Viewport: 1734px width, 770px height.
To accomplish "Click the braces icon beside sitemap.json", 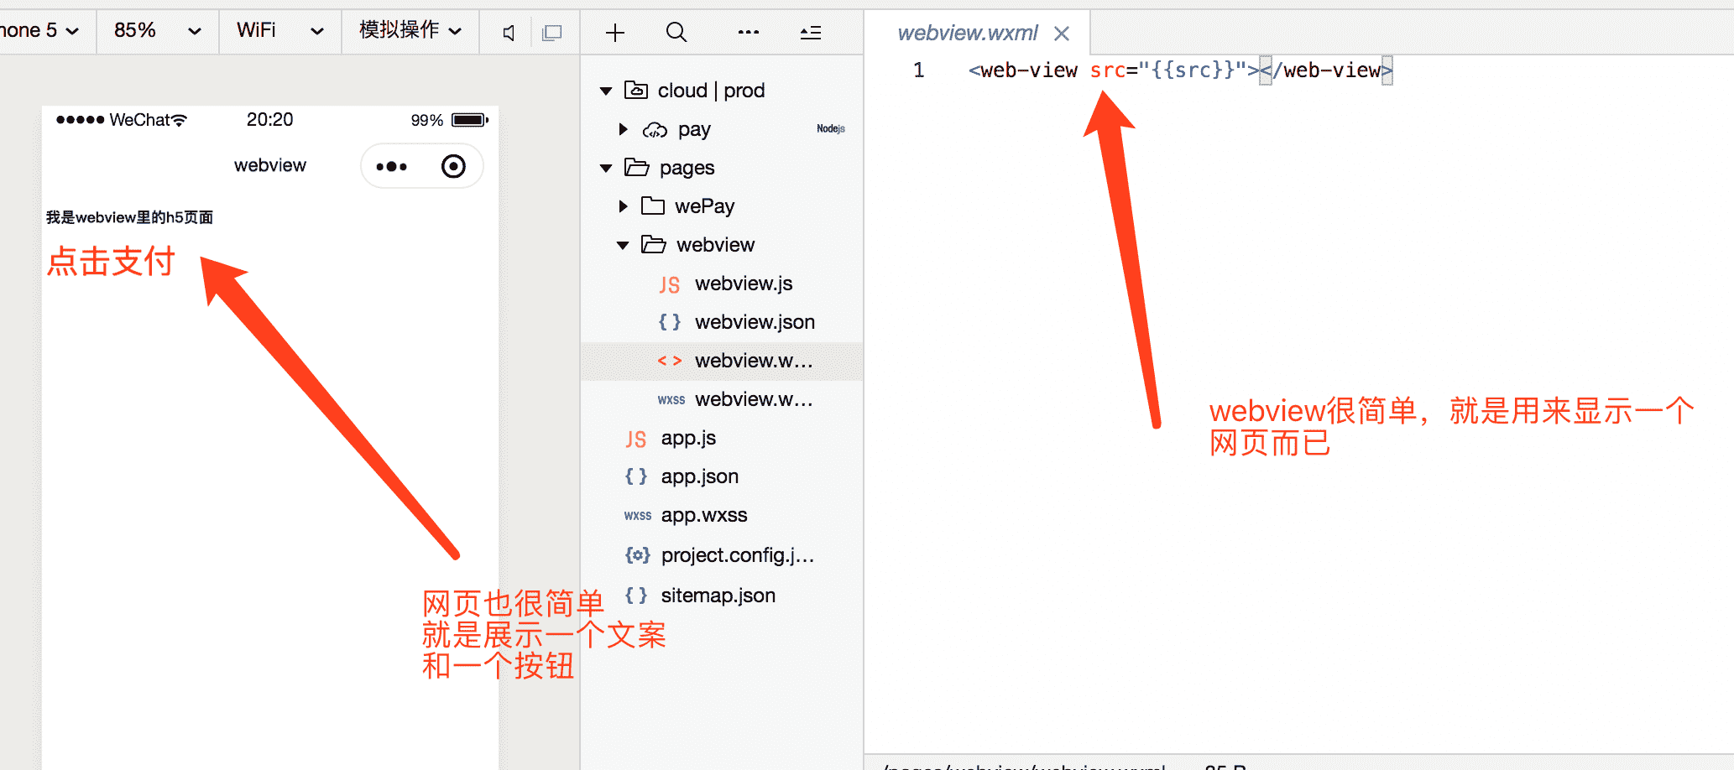I will 635,596.
